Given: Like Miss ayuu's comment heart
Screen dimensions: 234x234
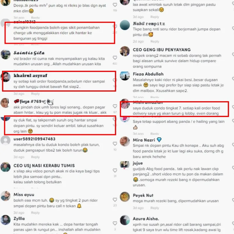Looking at the screenshot, I should (115, 200).
